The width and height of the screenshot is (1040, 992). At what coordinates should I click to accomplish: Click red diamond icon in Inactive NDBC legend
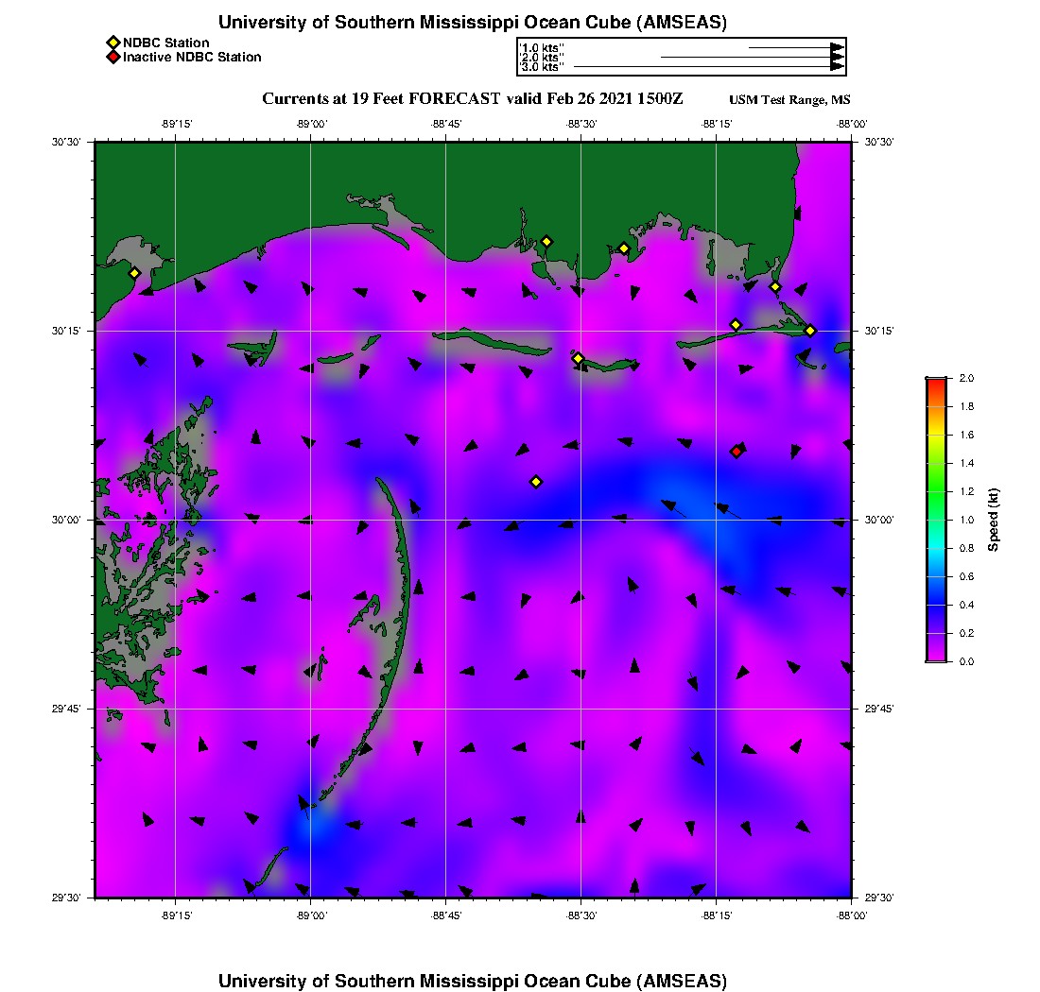tap(113, 58)
